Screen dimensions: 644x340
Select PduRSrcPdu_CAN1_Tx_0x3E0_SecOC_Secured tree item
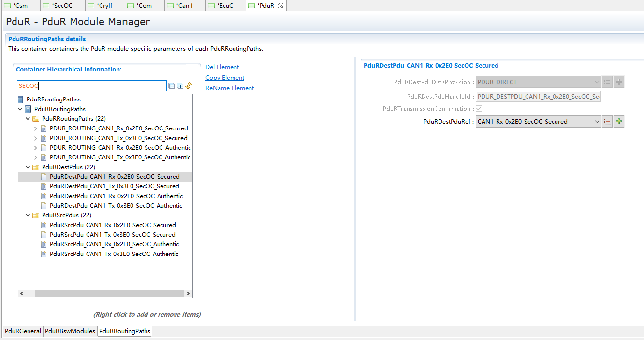pos(112,235)
